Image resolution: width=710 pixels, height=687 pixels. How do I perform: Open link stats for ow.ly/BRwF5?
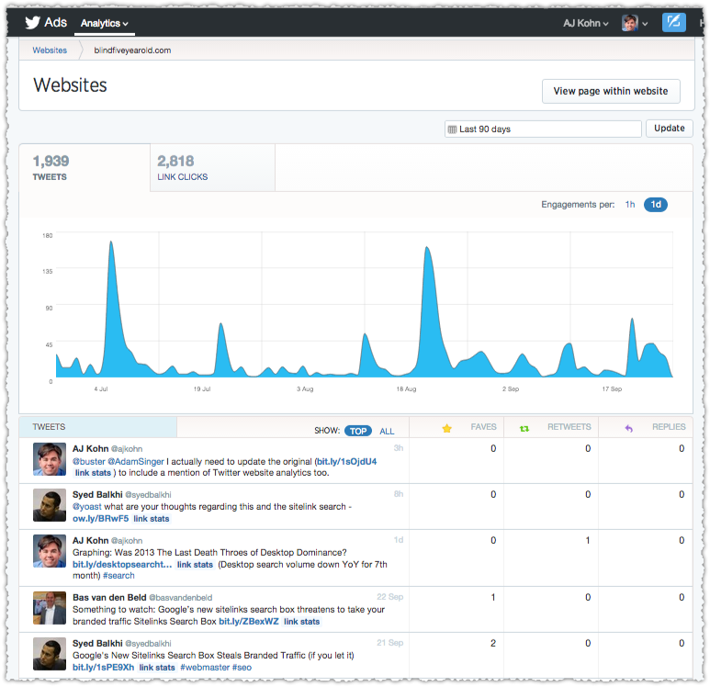[152, 519]
